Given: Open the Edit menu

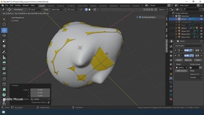Looking at the screenshot, I should pyautogui.click(x=11, y=5).
